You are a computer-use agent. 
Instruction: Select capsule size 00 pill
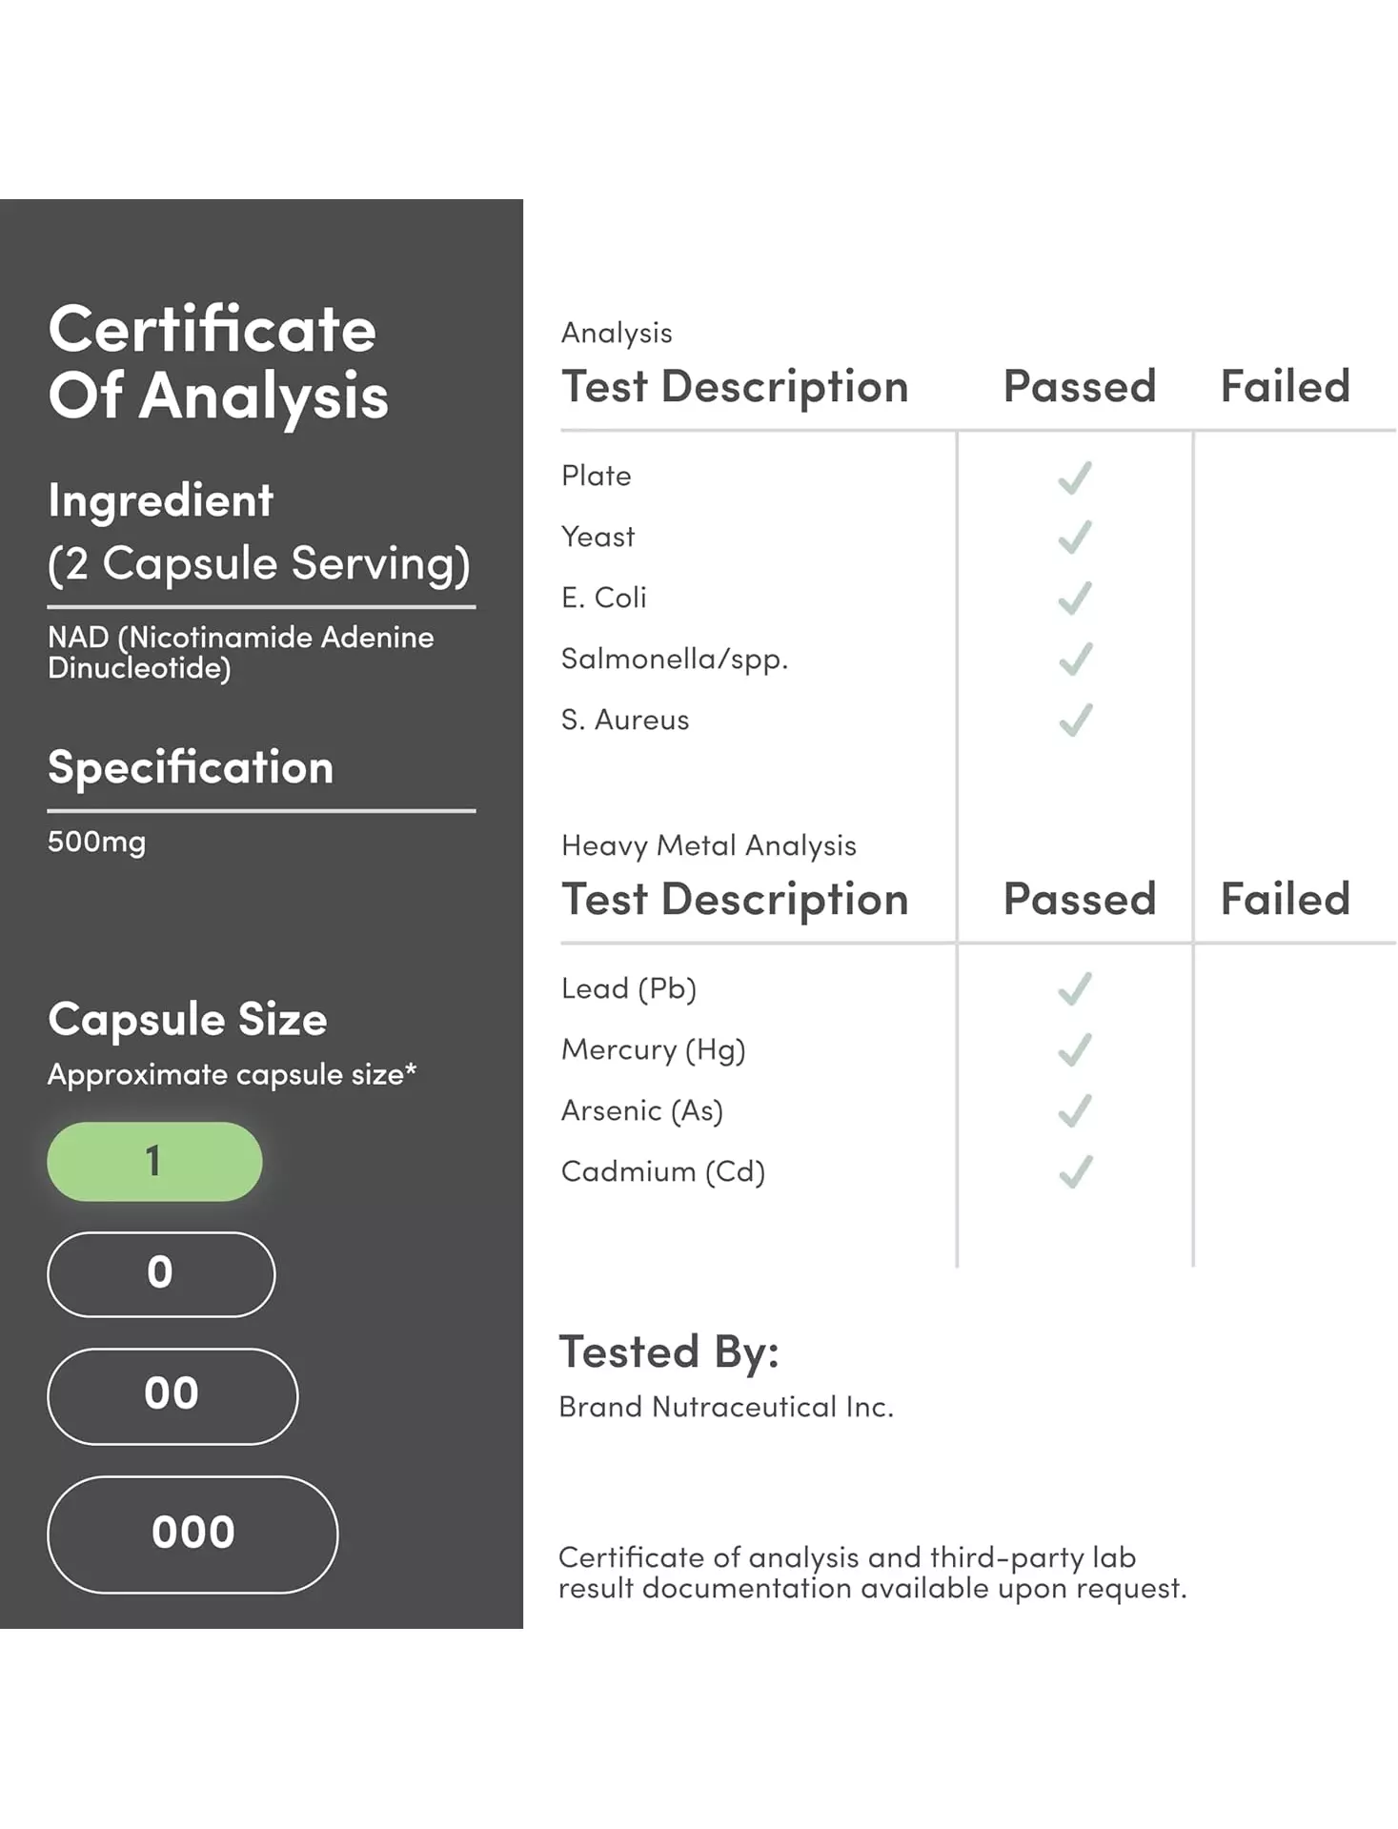point(172,1395)
